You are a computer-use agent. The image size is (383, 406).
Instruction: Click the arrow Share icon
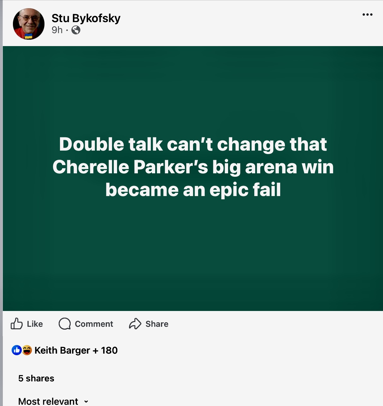point(135,324)
